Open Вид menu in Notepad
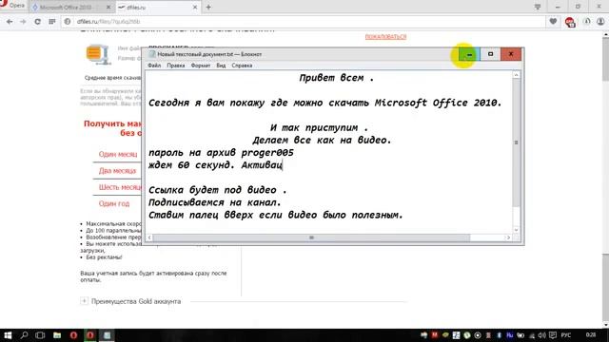This screenshot has height=342, width=609. pos(221,66)
